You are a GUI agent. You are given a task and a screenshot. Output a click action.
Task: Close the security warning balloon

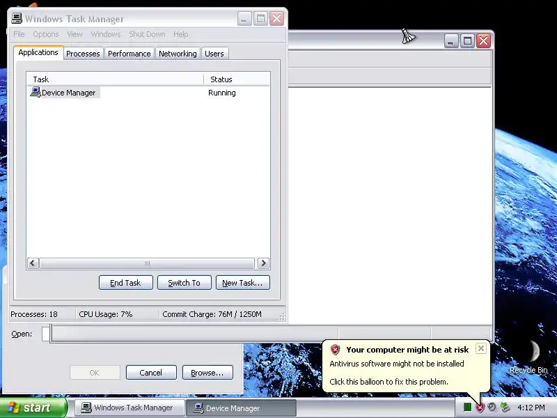(x=480, y=348)
